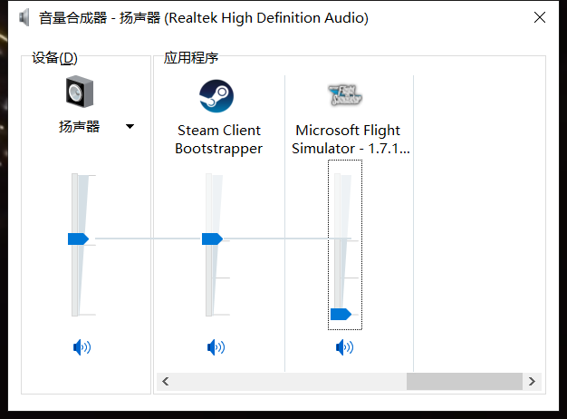The width and height of the screenshot is (567, 419).
Task: Click the 扬声器 device name label
Action: pyautogui.click(x=80, y=127)
